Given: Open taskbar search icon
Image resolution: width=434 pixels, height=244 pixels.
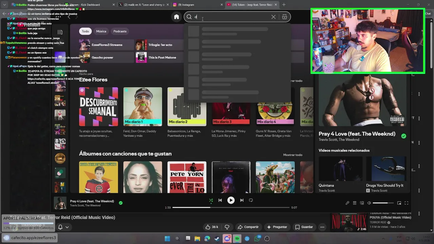Looking at the screenshot, I should coord(177,239).
